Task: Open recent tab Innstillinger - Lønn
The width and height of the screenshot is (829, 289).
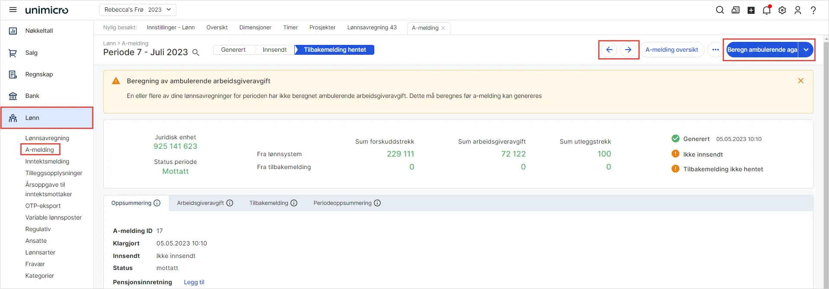Action: point(171,27)
